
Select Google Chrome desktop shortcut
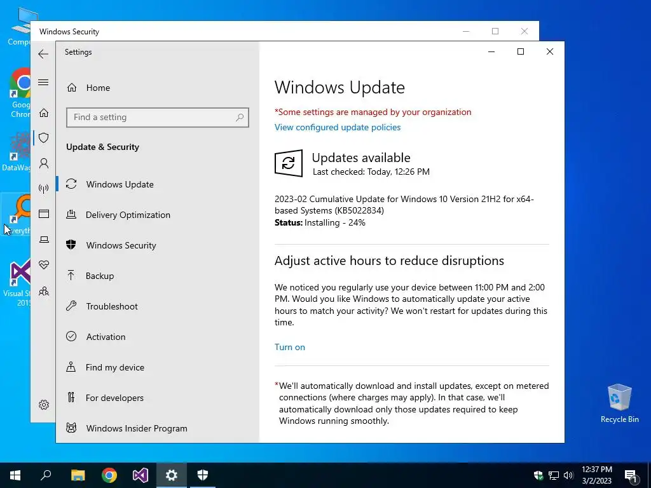pos(20,93)
